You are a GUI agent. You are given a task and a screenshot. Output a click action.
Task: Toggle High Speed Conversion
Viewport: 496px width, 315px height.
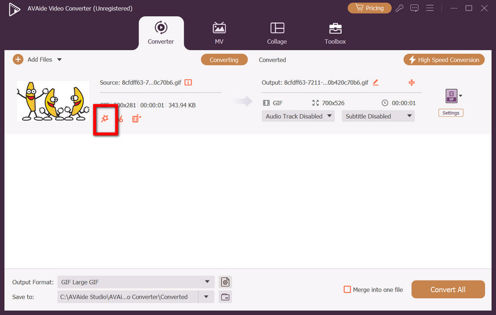443,59
